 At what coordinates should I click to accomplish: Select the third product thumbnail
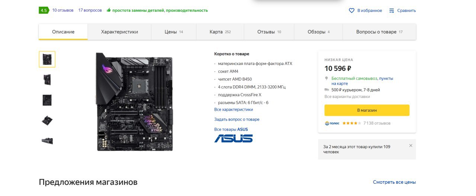[x=47, y=100]
